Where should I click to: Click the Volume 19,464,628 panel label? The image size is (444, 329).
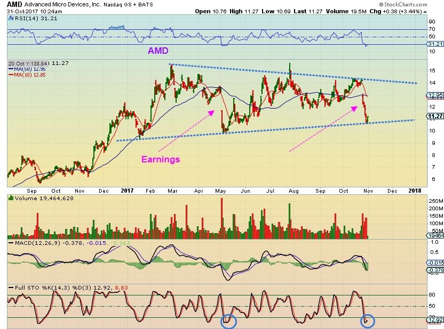pyautogui.click(x=41, y=199)
